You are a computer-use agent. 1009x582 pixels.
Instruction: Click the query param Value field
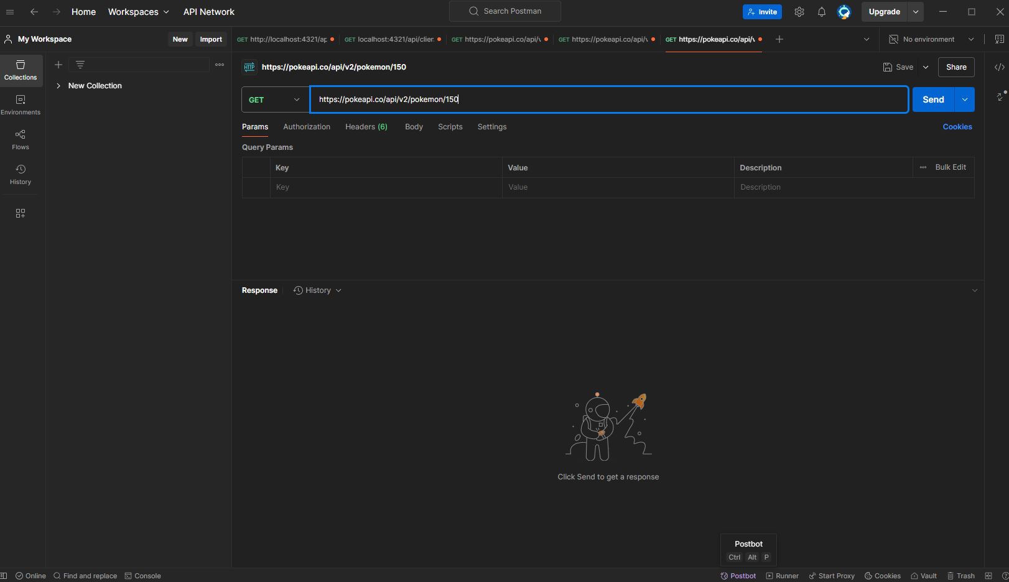click(x=618, y=187)
